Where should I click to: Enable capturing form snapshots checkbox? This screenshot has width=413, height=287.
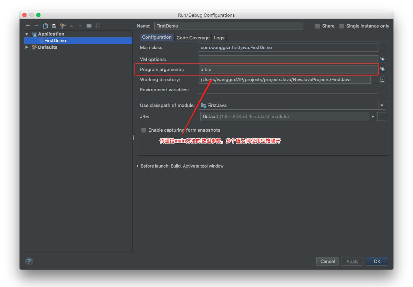point(143,130)
